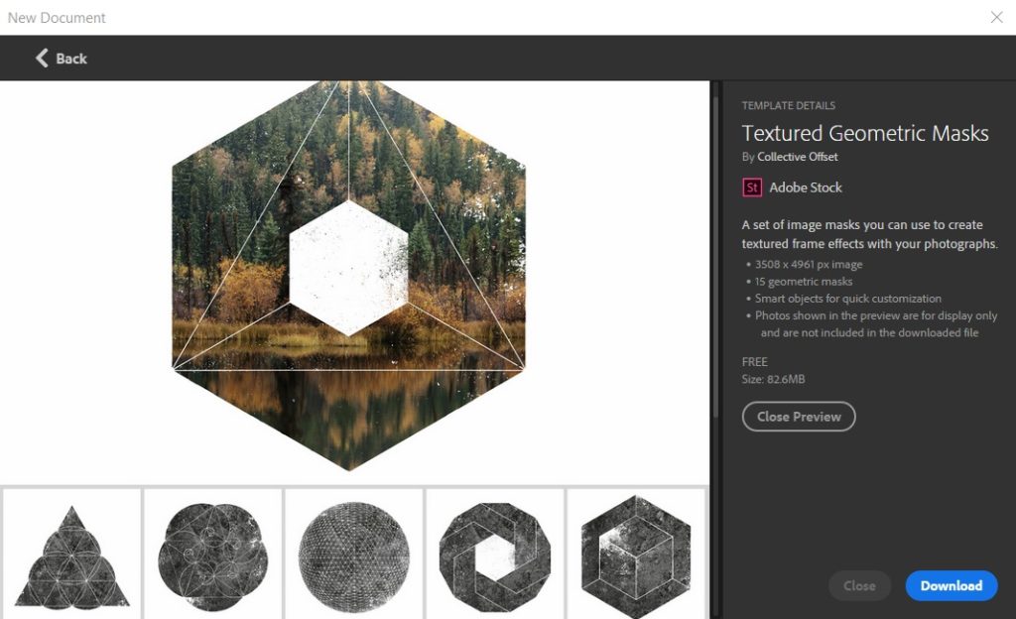Close the New Document window with X

click(997, 17)
